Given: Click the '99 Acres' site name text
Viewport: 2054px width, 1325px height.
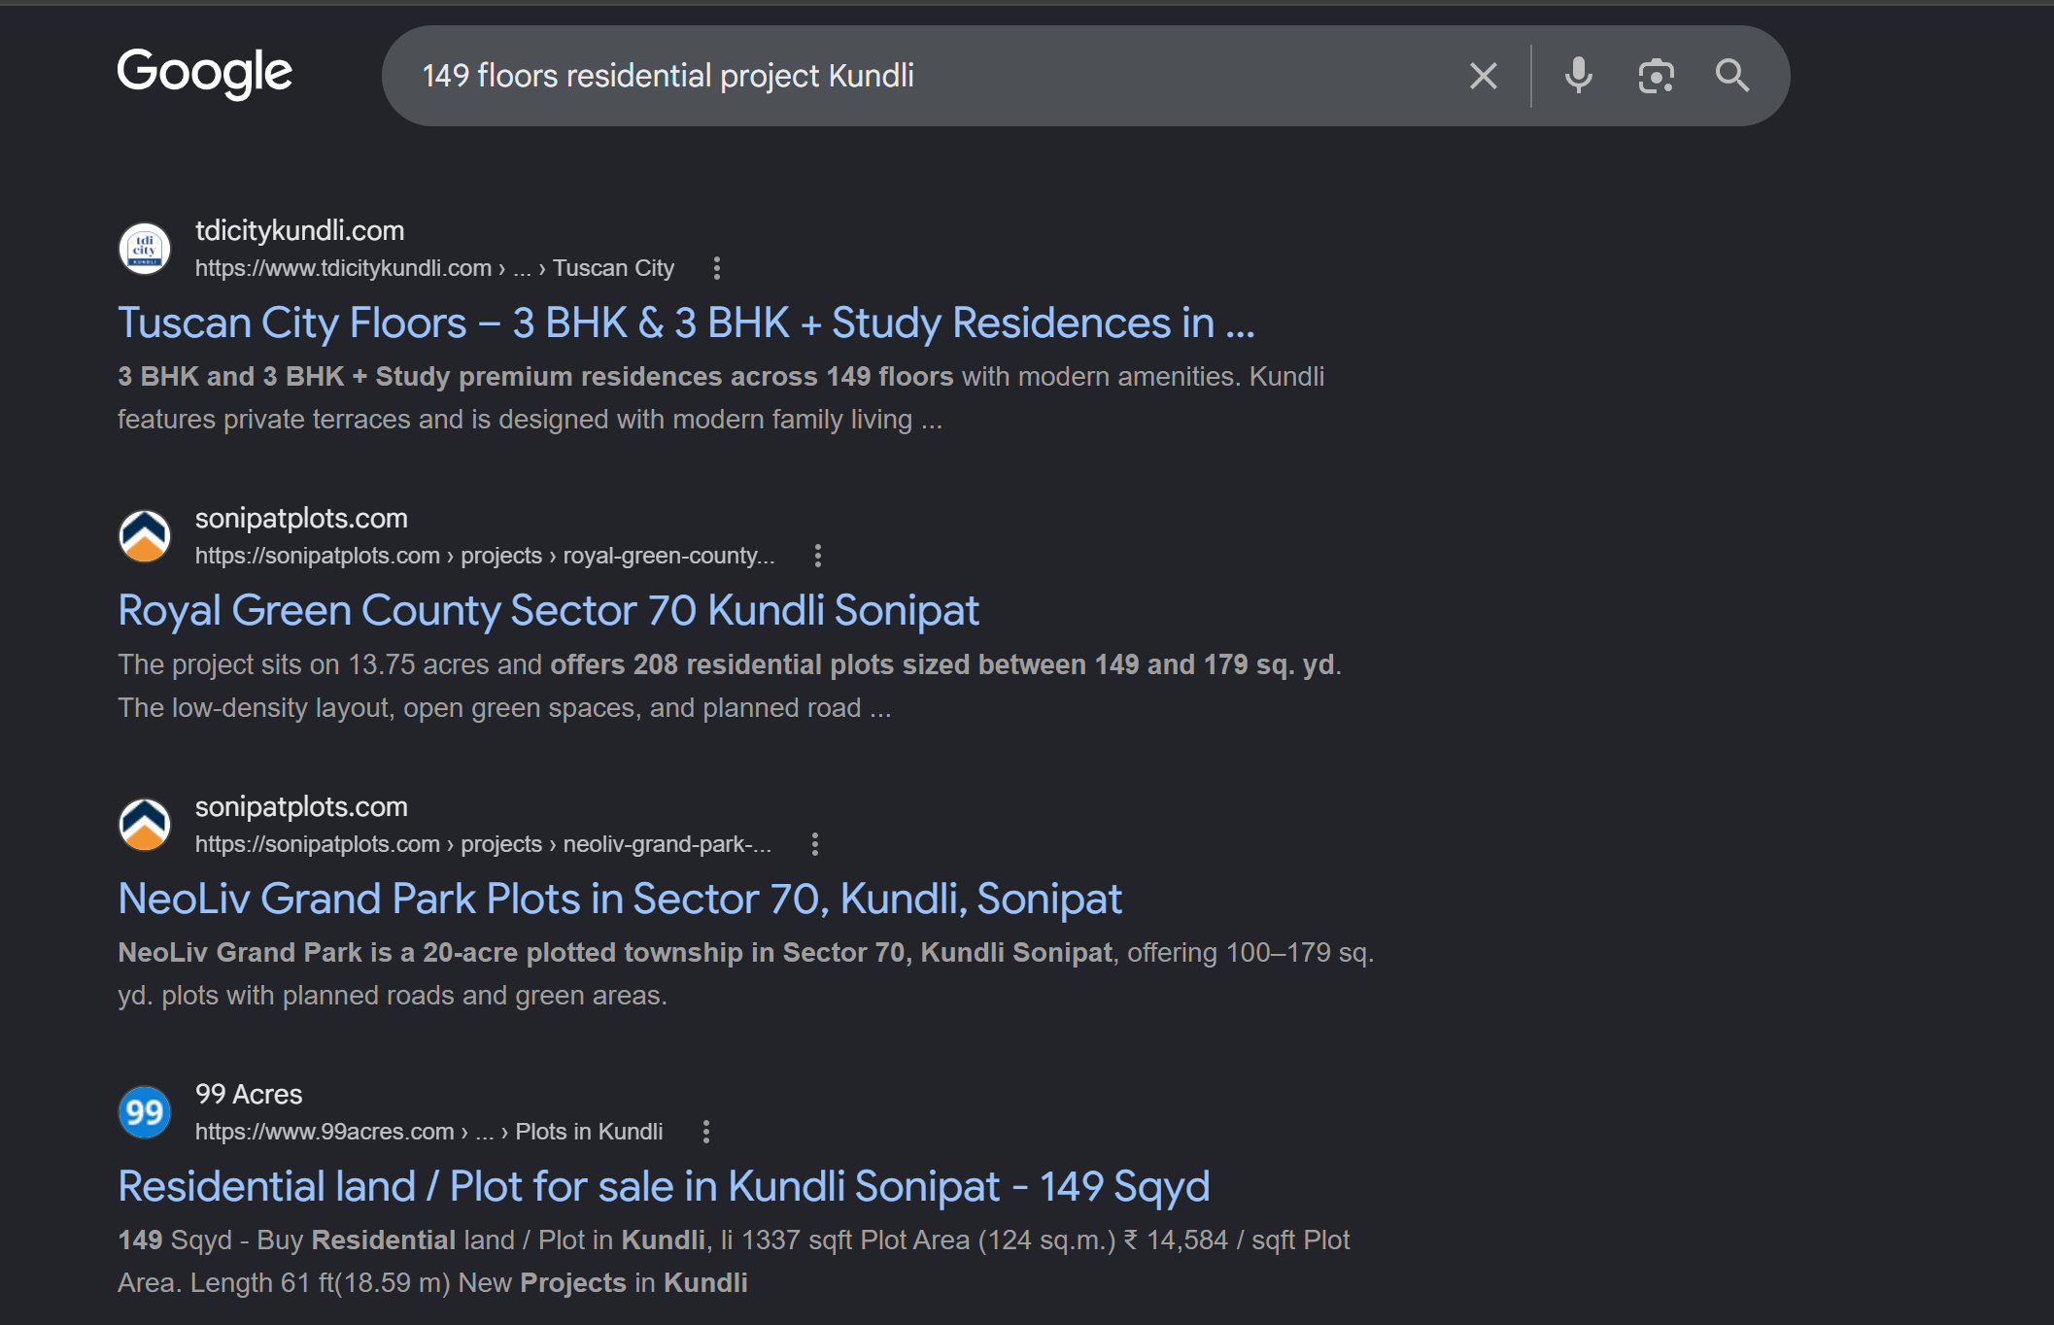Looking at the screenshot, I should pyautogui.click(x=249, y=1095).
